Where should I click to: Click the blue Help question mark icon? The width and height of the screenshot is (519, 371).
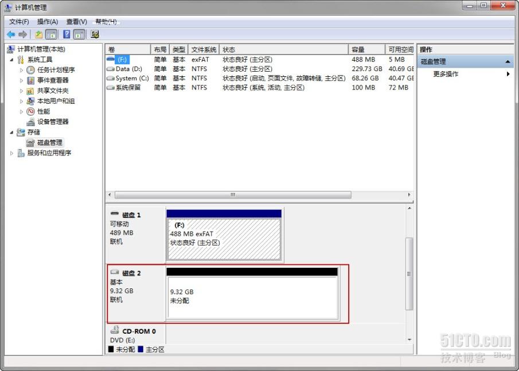(67, 34)
